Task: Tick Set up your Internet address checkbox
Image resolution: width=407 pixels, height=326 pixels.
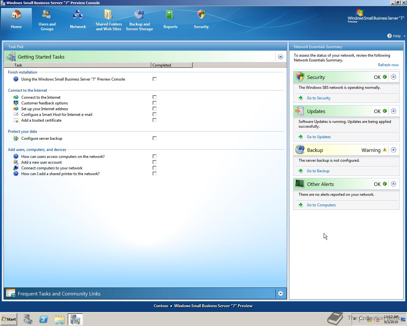Action: pyautogui.click(x=155, y=109)
